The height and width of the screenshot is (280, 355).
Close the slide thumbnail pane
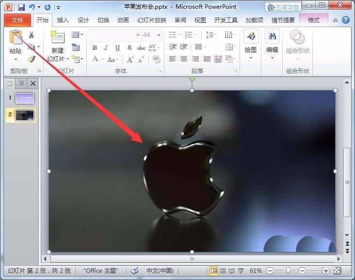33,83
